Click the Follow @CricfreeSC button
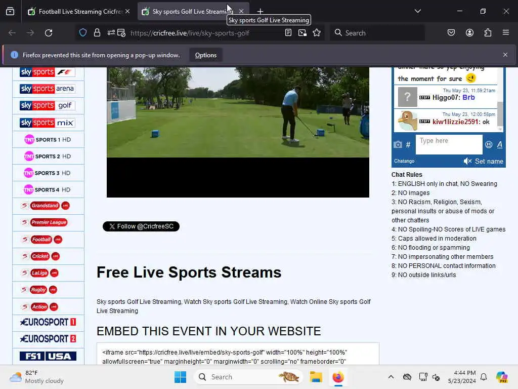 141,226
